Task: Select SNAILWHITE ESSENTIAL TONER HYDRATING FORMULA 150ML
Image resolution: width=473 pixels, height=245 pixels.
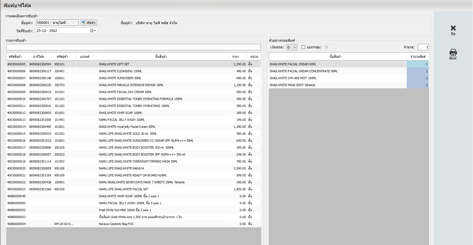Action: [x=134, y=99]
